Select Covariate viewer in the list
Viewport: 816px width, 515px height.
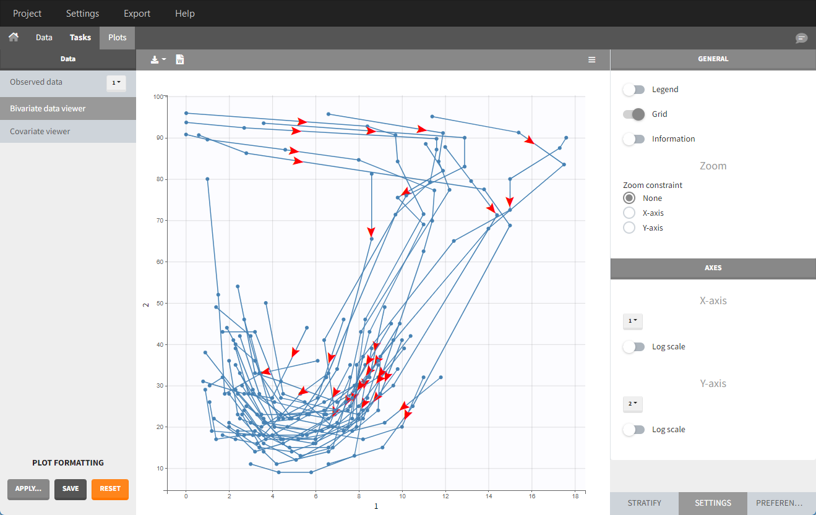40,132
